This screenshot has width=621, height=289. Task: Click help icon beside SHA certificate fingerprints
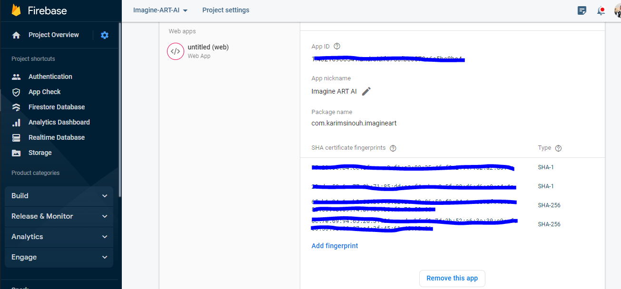tap(393, 148)
